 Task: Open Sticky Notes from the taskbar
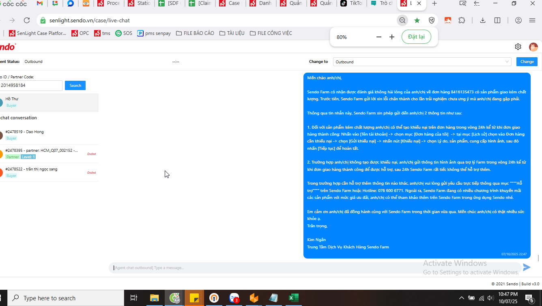click(194, 298)
